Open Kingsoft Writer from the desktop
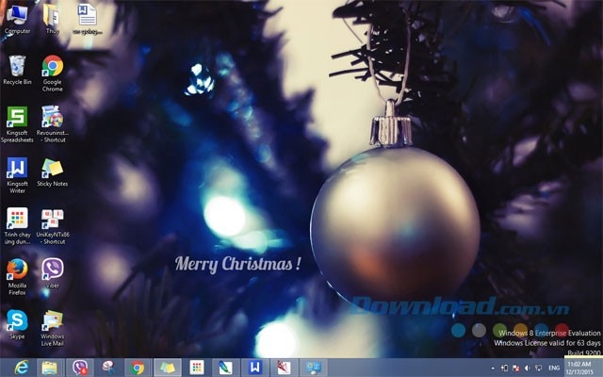The width and height of the screenshot is (603, 377). click(x=17, y=175)
